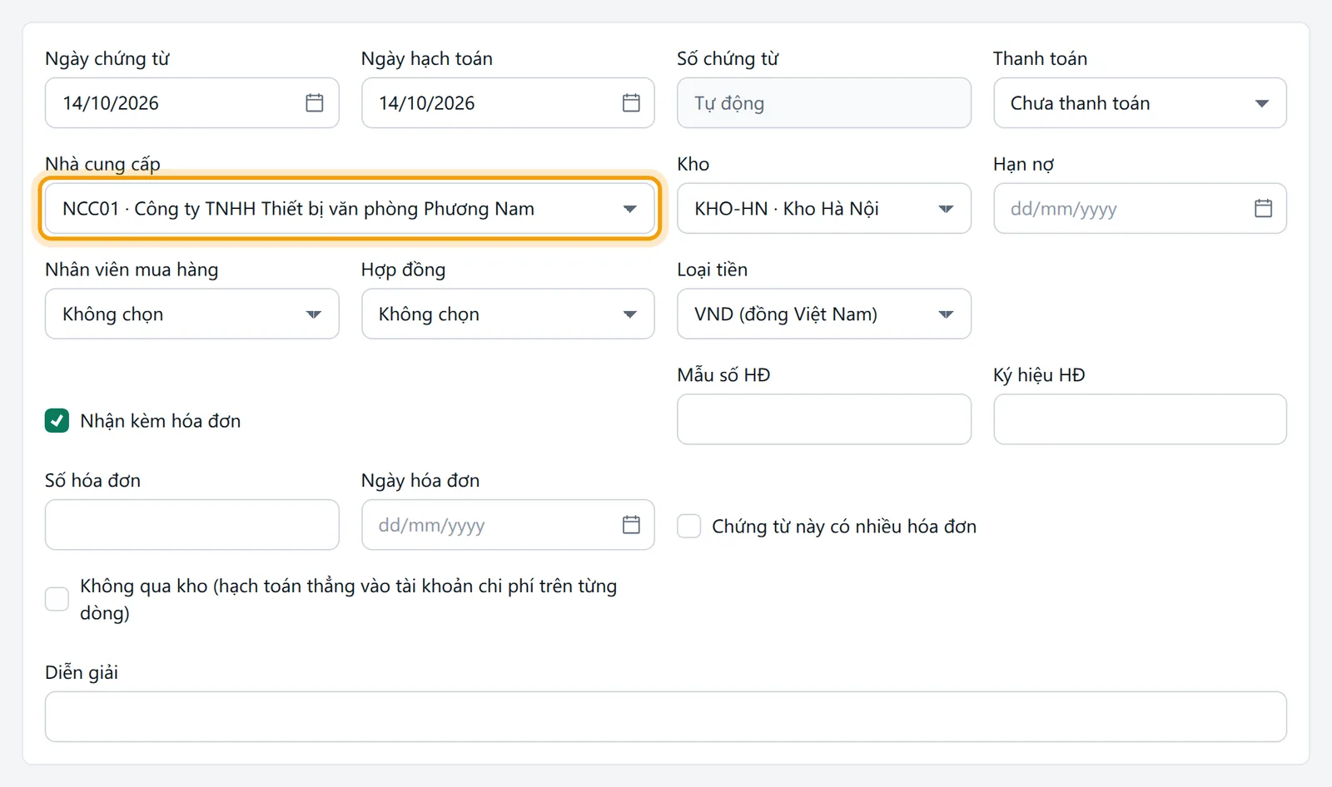Focus the Mẫu số HĐ input
1332x787 pixels.
click(x=823, y=419)
